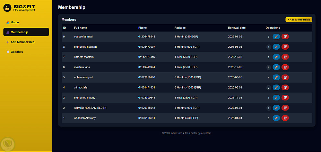Edit youssef ahmed's membership with pencil icon

pyautogui.click(x=276, y=37)
